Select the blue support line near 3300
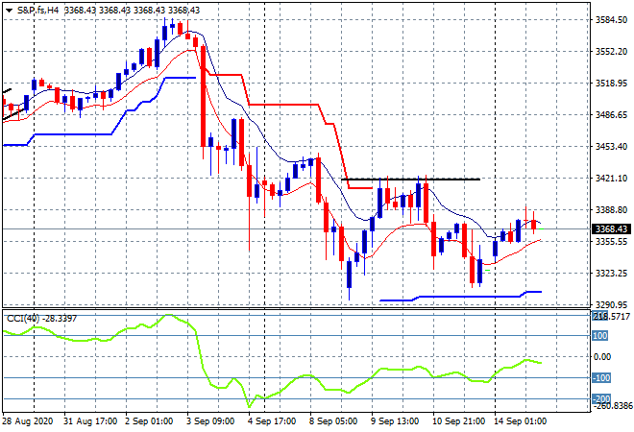Image resolution: width=634 pixels, height=432 pixels. point(461,297)
